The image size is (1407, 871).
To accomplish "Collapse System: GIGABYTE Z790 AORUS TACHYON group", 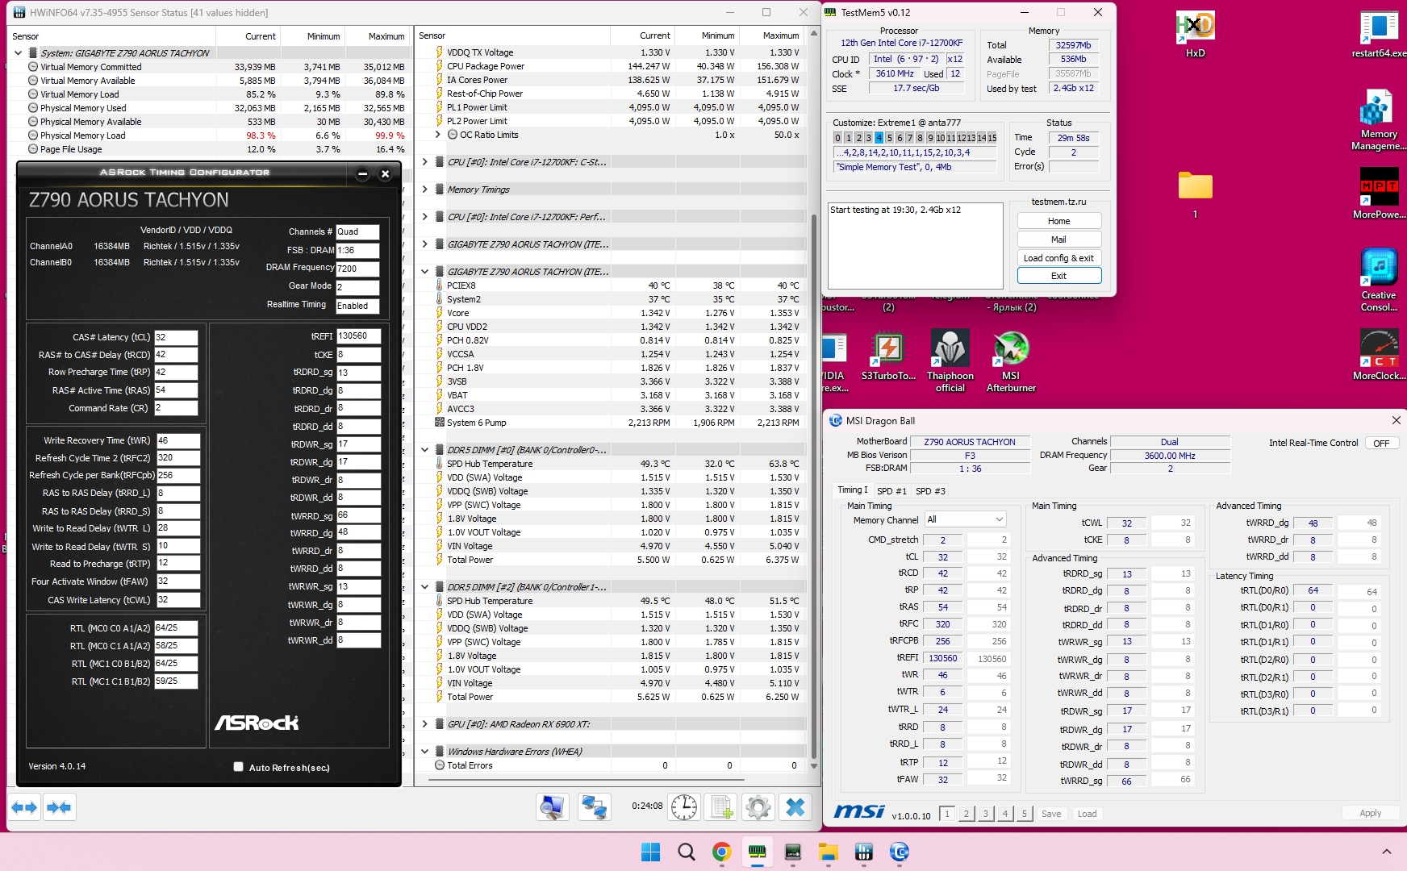I will [x=18, y=53].
